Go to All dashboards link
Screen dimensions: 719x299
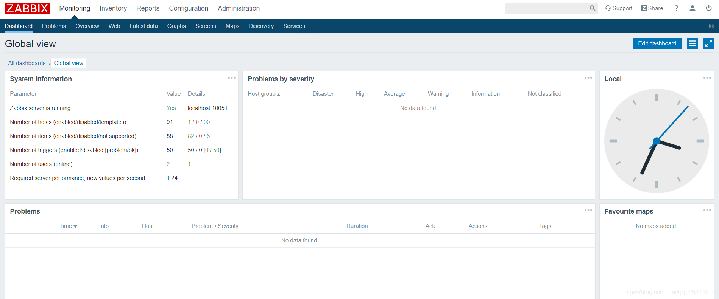(27, 63)
